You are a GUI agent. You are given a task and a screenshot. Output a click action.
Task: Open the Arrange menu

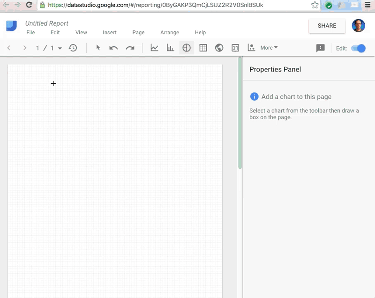170,33
